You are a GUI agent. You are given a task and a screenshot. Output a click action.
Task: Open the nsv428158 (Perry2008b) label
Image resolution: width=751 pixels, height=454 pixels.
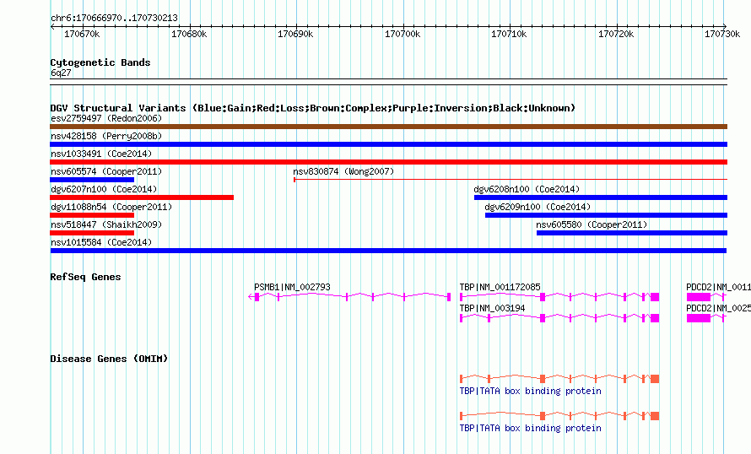(x=106, y=136)
